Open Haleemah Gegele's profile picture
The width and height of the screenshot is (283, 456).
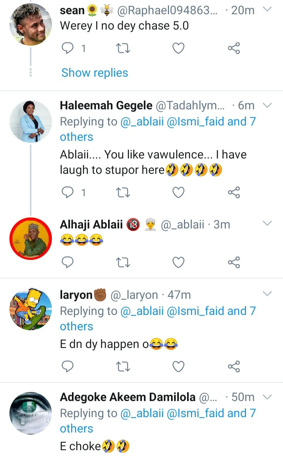point(31,121)
